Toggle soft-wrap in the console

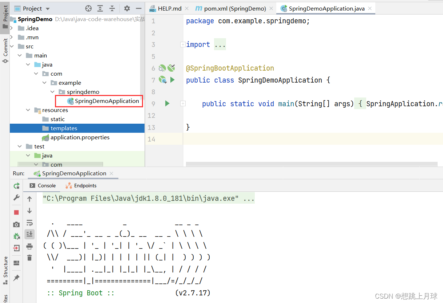(29, 223)
